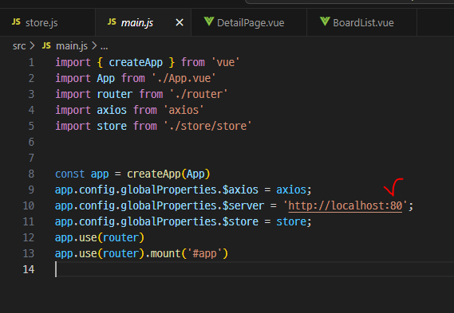Close the main.js tab
The width and height of the screenshot is (454, 313).
[x=180, y=22]
